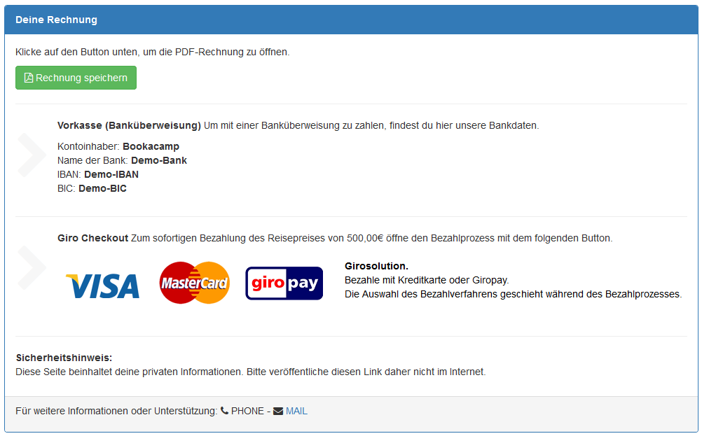Click the phone icon next to PHONE
702x436 pixels.
pyautogui.click(x=225, y=411)
